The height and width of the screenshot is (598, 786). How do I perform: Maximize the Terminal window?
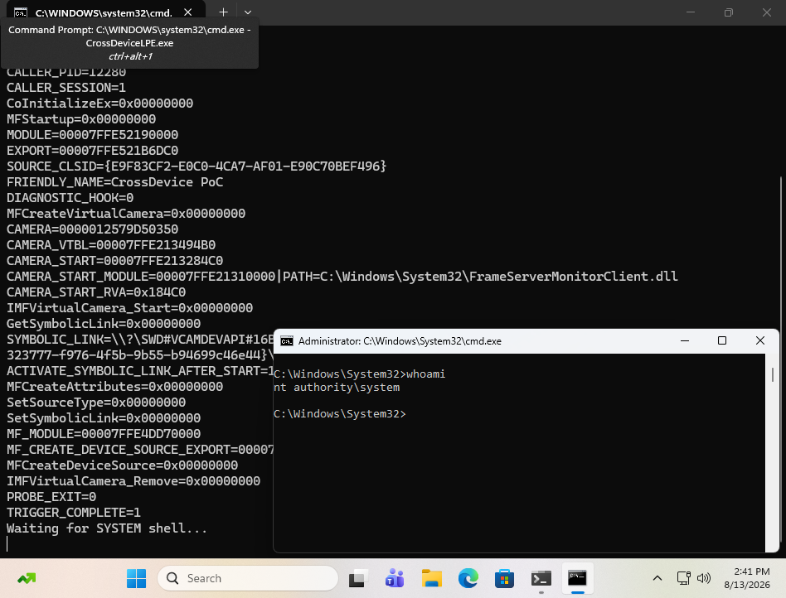(x=728, y=12)
